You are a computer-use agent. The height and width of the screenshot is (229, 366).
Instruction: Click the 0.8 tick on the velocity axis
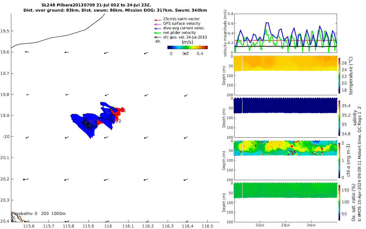[x=231, y=14]
